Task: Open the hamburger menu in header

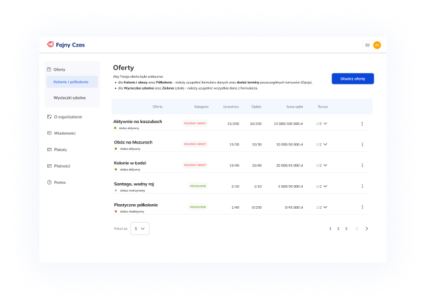Action: click(x=367, y=45)
